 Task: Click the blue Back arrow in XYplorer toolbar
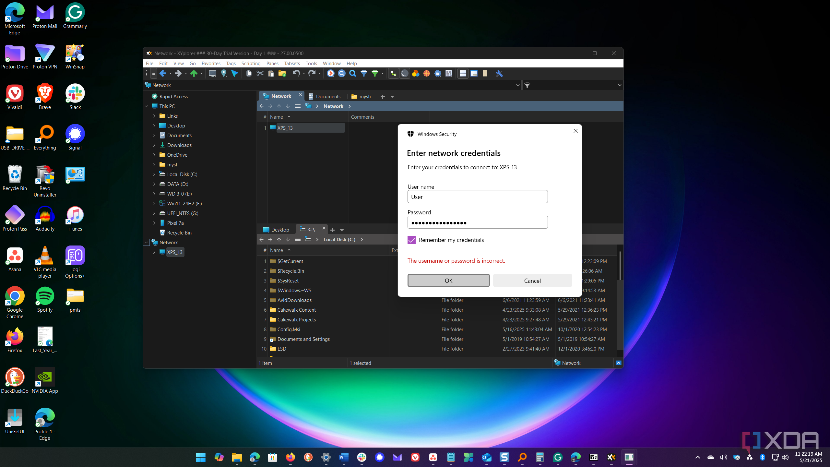pyautogui.click(x=163, y=74)
